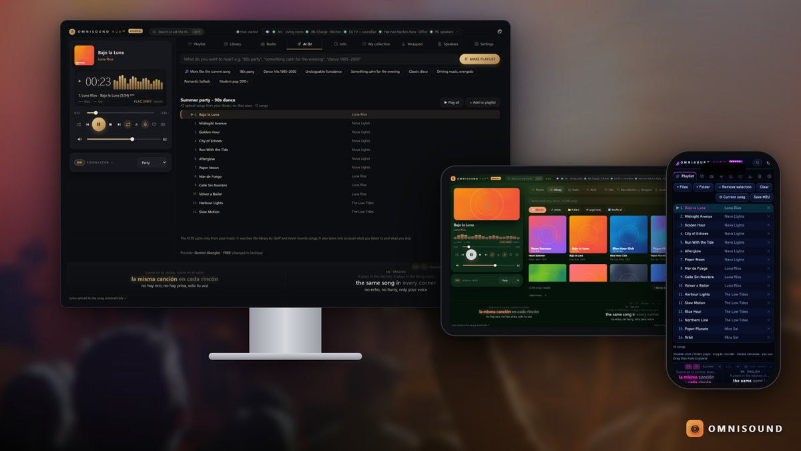Screen dimensions: 801x451
Task: Click the eject icon in desktop player
Action: click(136, 124)
